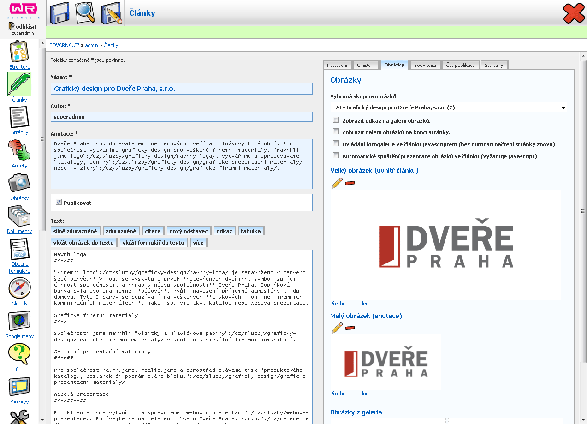Open the faq question mark icon
This screenshot has width=587, height=424.
click(x=19, y=354)
